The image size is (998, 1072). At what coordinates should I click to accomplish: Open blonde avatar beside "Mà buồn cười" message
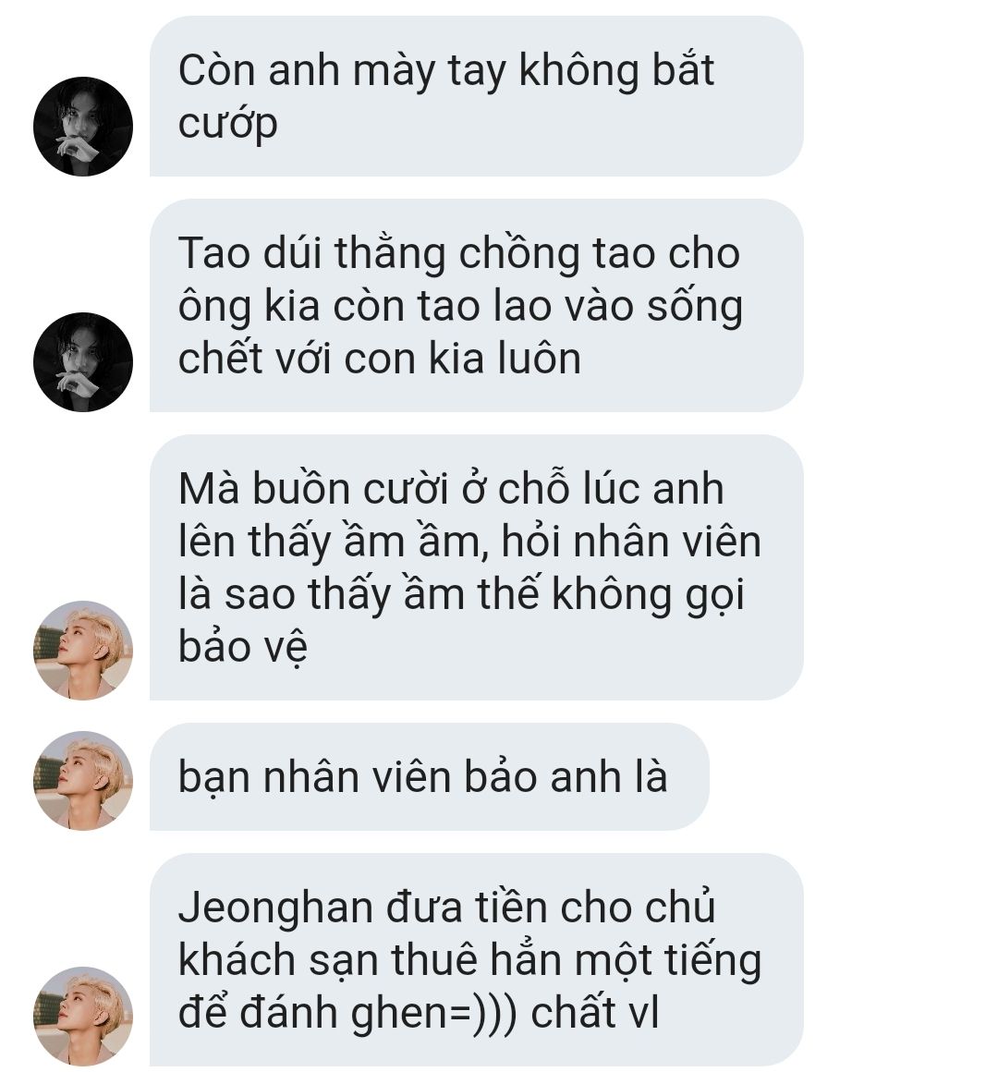pyautogui.click(x=83, y=651)
